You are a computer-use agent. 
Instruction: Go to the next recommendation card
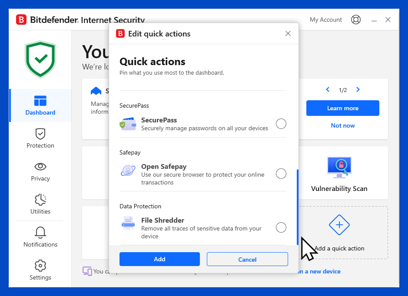(358, 89)
